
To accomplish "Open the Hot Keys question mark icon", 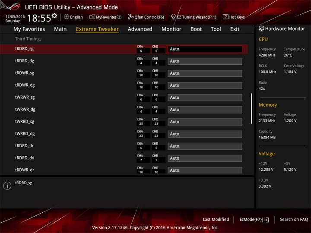I will [x=225, y=17].
